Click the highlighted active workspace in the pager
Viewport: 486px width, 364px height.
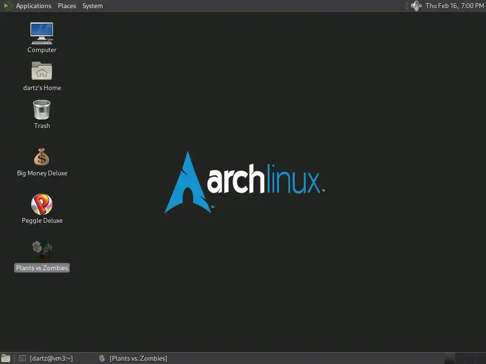(450, 358)
